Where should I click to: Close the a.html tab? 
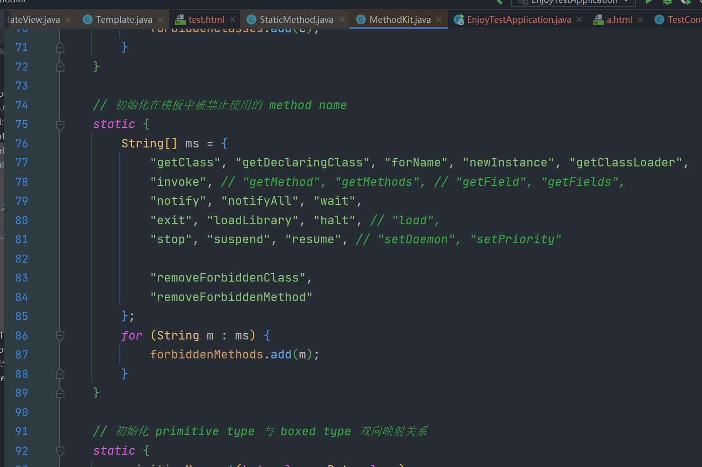(x=640, y=19)
